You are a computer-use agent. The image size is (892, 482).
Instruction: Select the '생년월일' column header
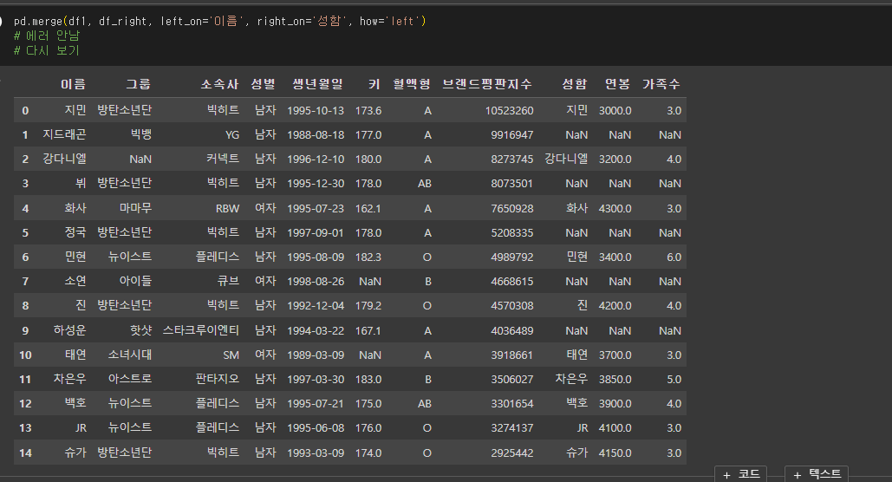pos(318,84)
